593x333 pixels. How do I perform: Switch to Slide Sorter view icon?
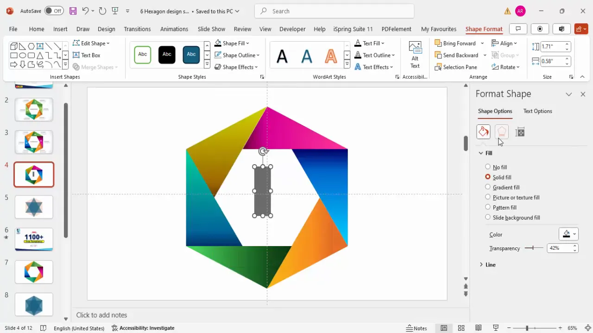(461, 328)
